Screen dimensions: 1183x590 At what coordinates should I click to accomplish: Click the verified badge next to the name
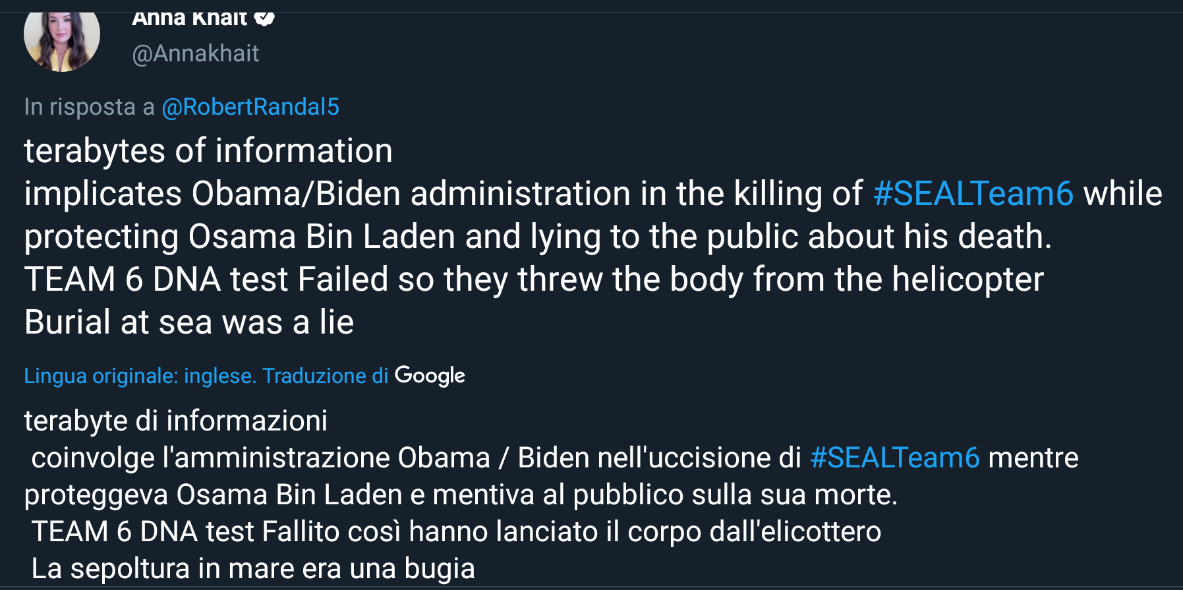[264, 18]
